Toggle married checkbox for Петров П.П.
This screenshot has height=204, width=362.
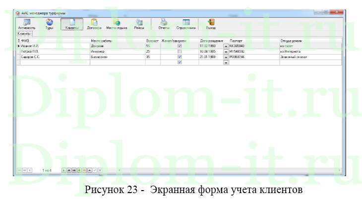click(x=180, y=51)
